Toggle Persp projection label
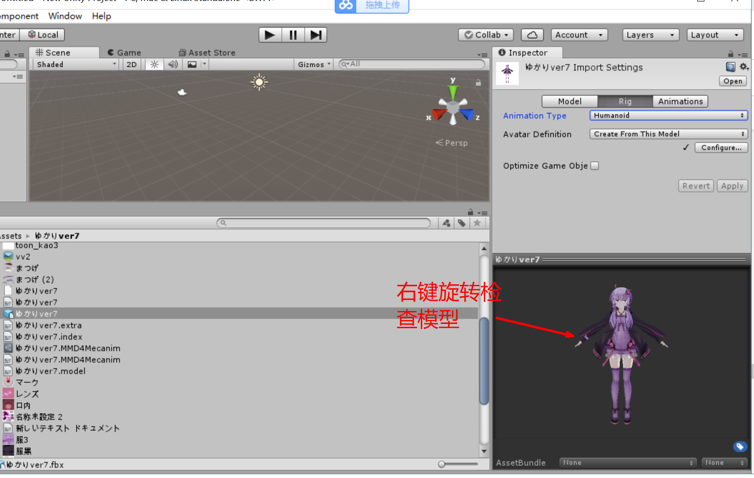 pos(451,143)
